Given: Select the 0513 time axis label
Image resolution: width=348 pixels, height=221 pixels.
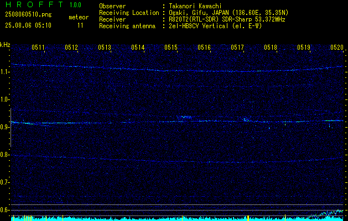Looking at the screenshot, I should click(105, 47).
